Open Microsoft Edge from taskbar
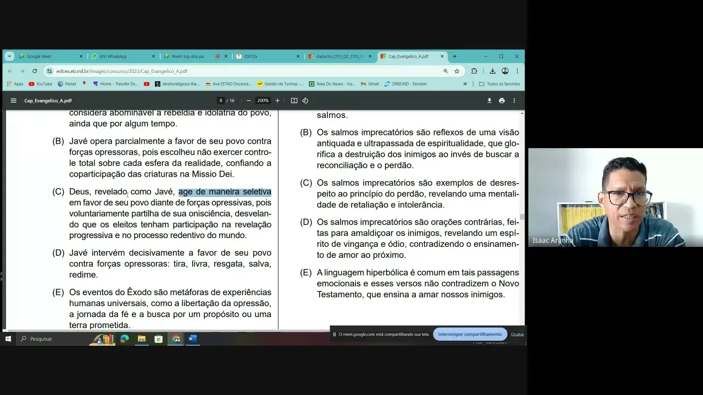703x395 pixels. click(x=125, y=339)
